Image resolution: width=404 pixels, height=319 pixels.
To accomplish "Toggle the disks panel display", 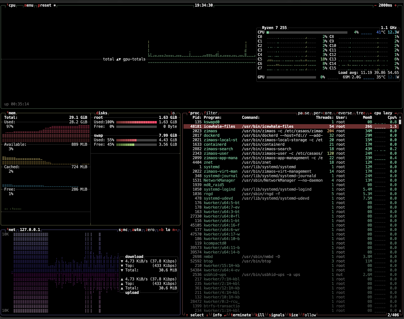I will pos(102,113).
